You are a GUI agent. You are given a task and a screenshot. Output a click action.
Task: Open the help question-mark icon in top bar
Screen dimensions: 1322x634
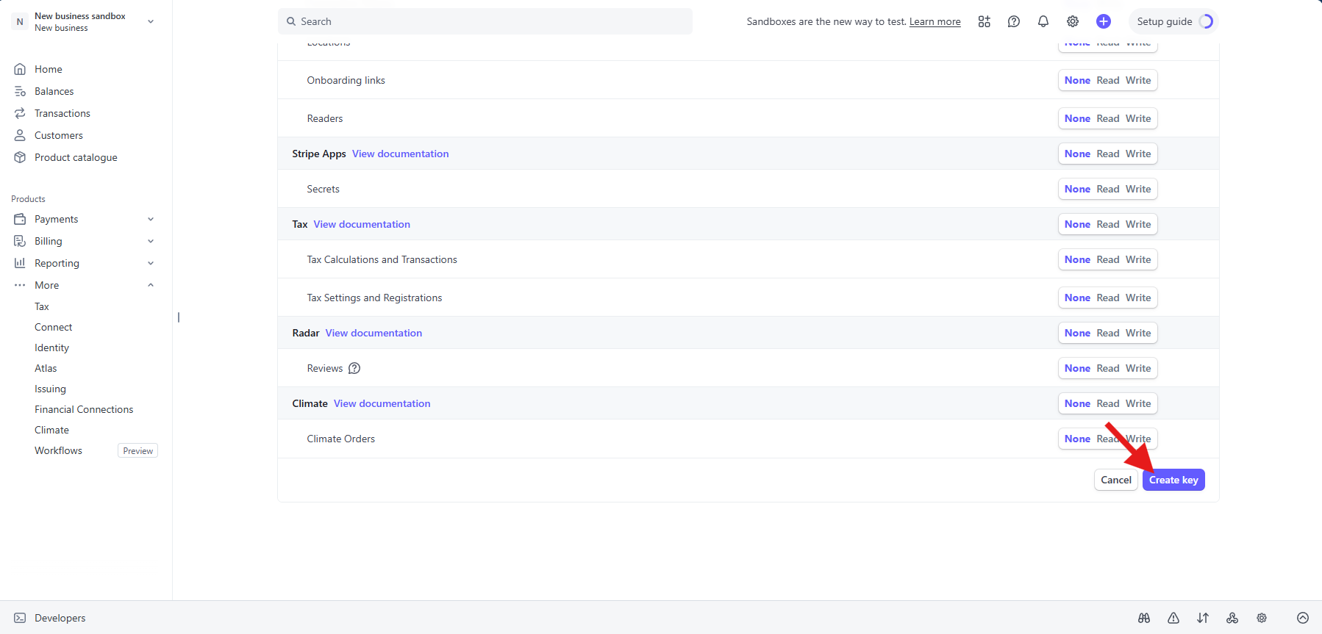(x=1013, y=21)
